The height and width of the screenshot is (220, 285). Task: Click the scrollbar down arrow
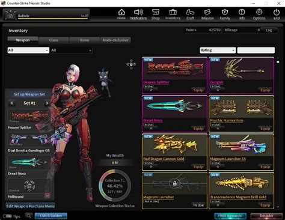click(278, 207)
